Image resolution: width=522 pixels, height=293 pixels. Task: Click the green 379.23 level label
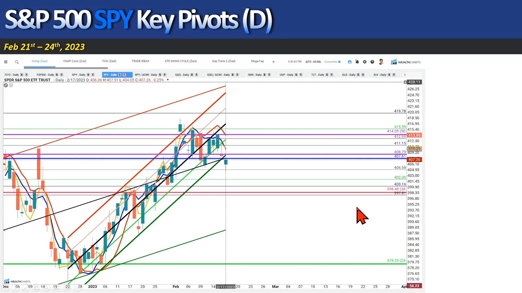[x=396, y=260]
